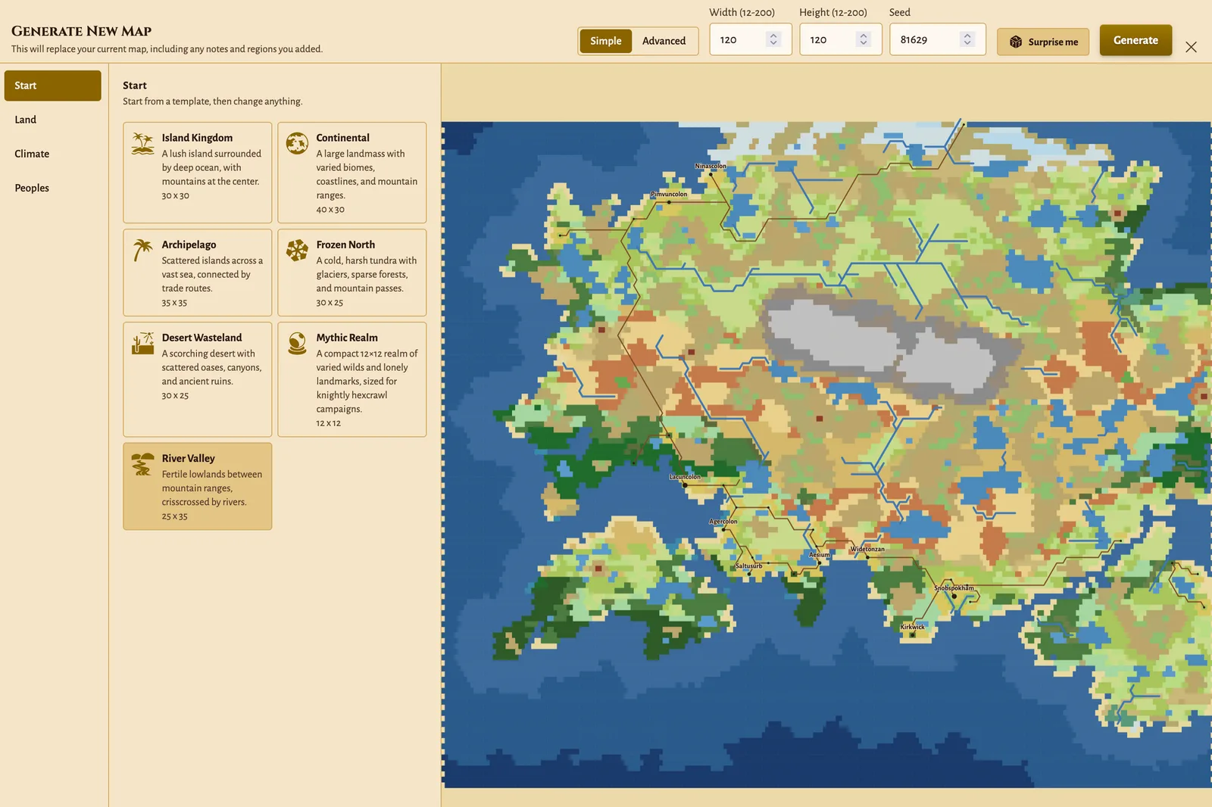1212x807 pixels.
Task: Click the Desert Wasteland cactus icon
Action: point(142,343)
